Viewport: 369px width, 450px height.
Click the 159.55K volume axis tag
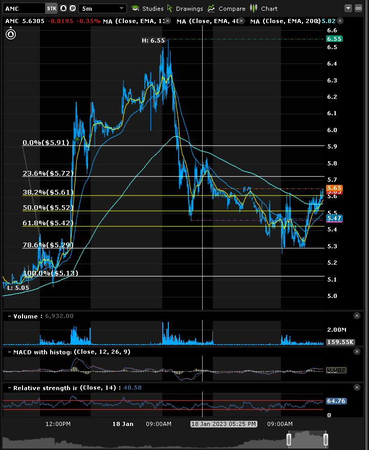pos(340,342)
